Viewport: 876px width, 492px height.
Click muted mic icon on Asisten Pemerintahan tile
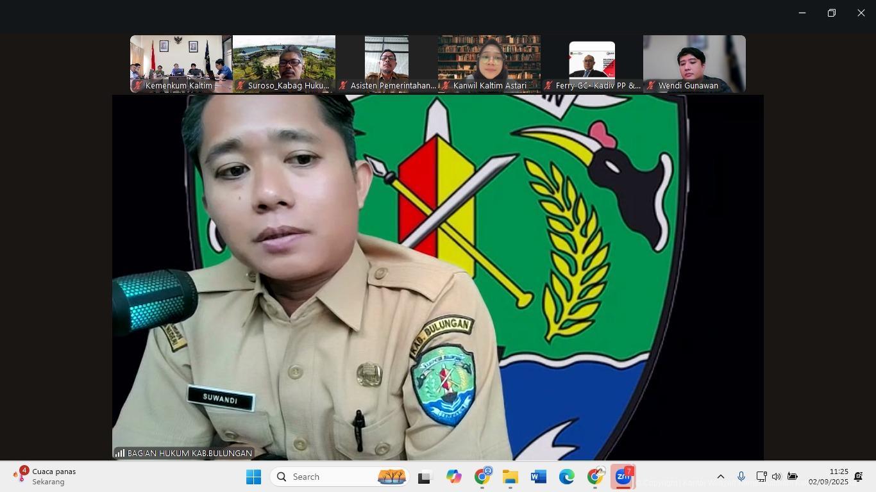pyautogui.click(x=342, y=85)
